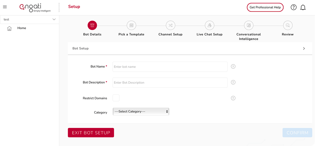Select the Bot Details step icon

coord(92,25)
